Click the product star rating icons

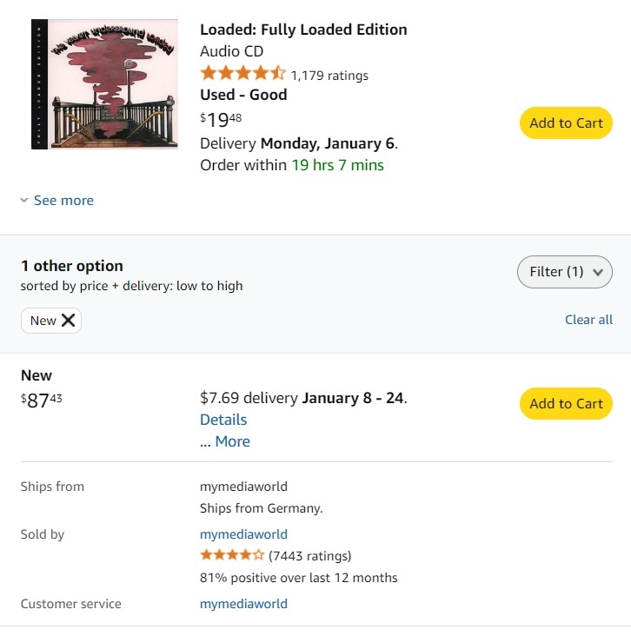click(242, 74)
